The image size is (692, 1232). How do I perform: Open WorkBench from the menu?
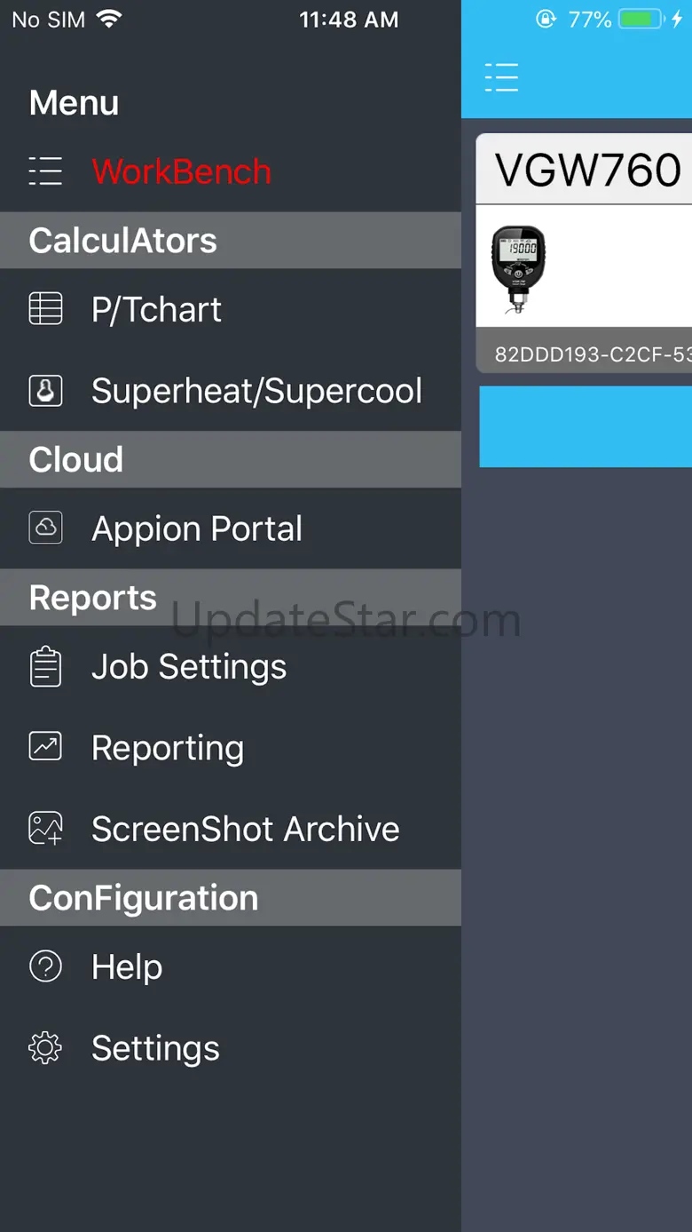click(x=181, y=171)
